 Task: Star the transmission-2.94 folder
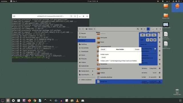pyautogui.click(x=160, y=68)
